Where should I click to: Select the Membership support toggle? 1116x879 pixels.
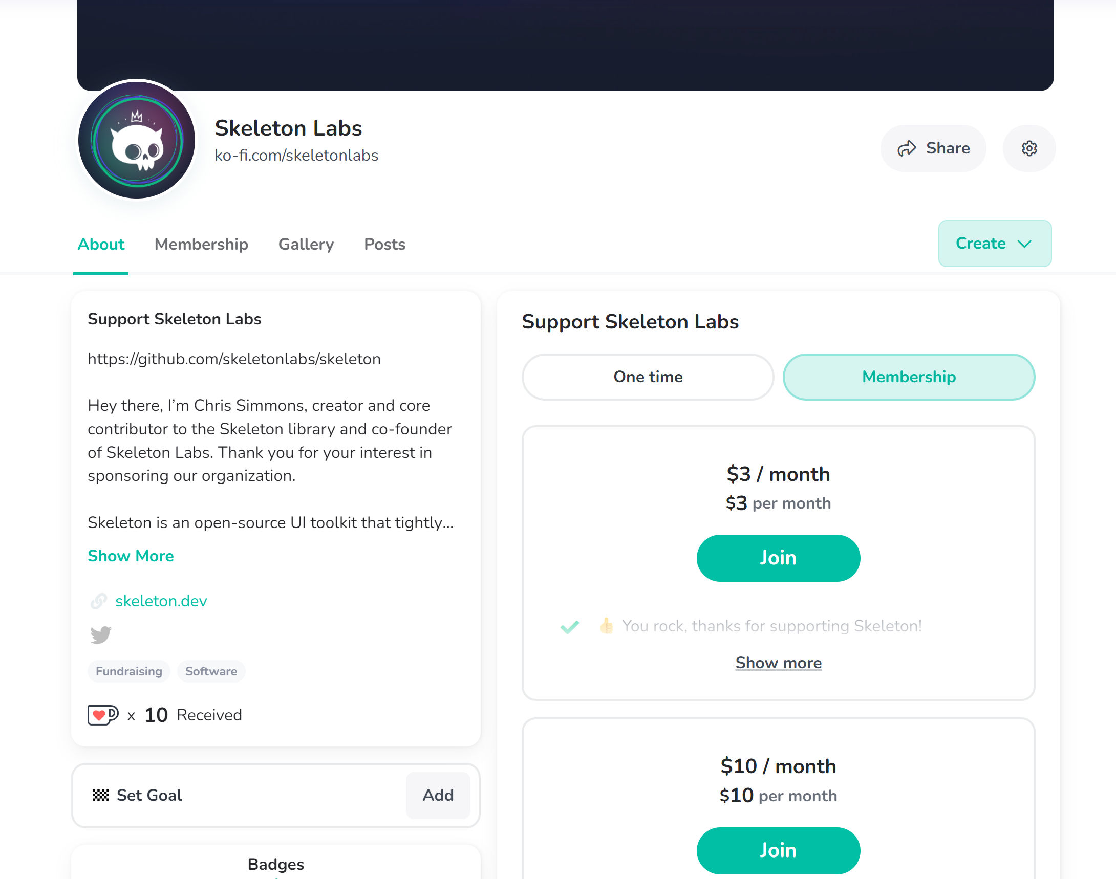click(909, 377)
